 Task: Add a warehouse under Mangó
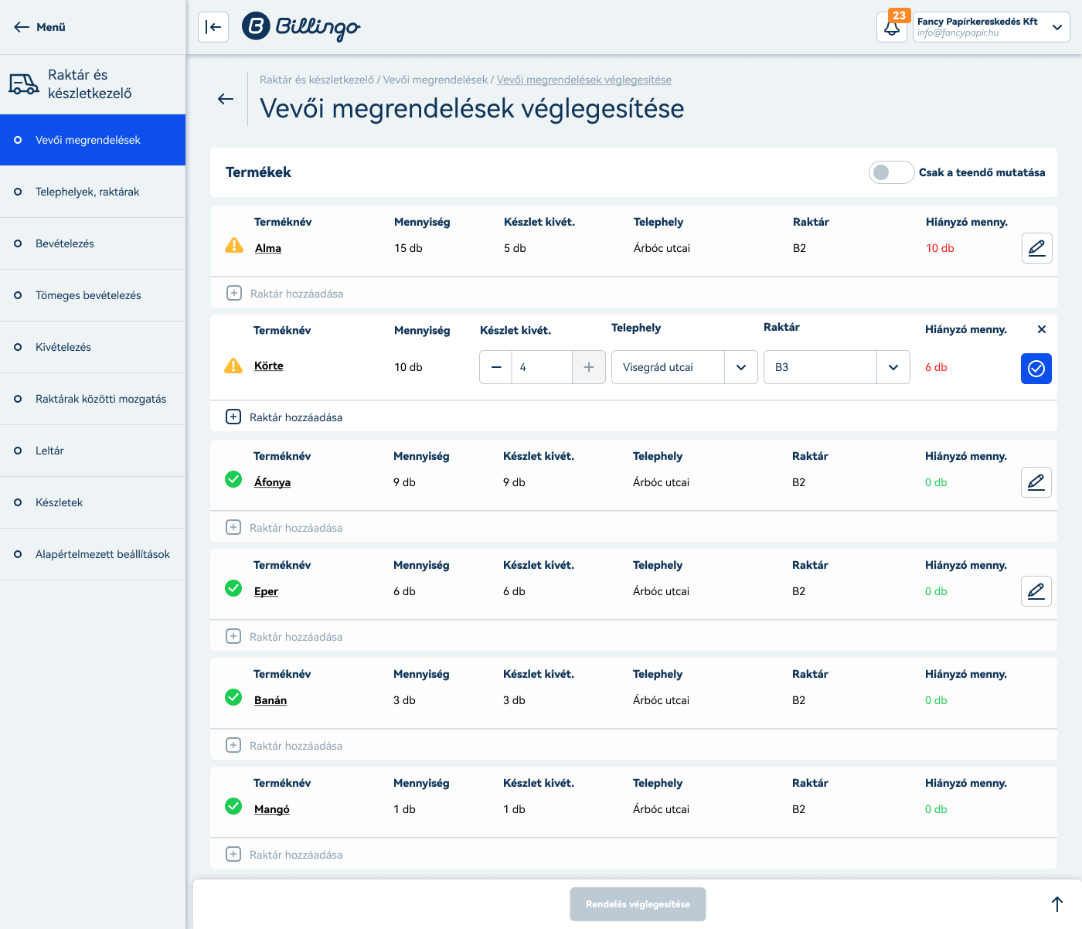pos(284,855)
